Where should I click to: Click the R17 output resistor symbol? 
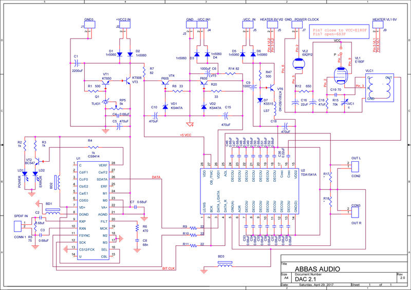[330, 177]
